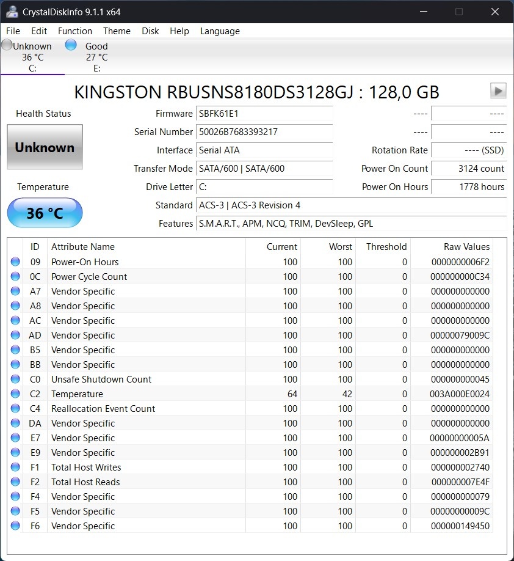The height and width of the screenshot is (561, 514).
Task: Click the blue Good status orb for drive E:
Action: [x=71, y=45]
